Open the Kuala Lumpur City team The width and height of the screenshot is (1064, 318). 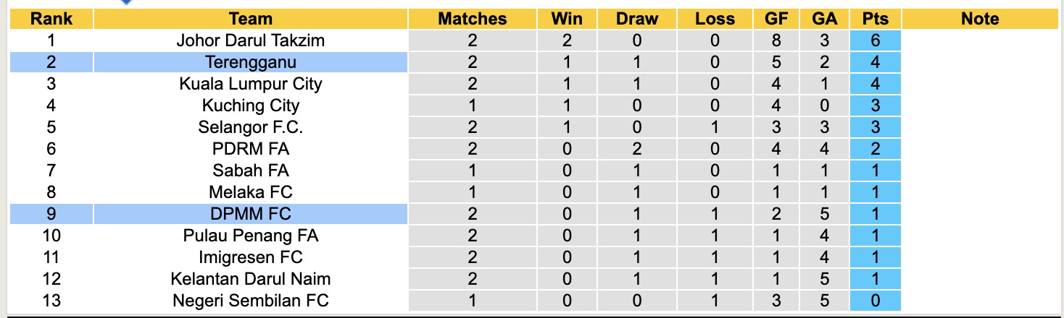pyautogui.click(x=250, y=84)
